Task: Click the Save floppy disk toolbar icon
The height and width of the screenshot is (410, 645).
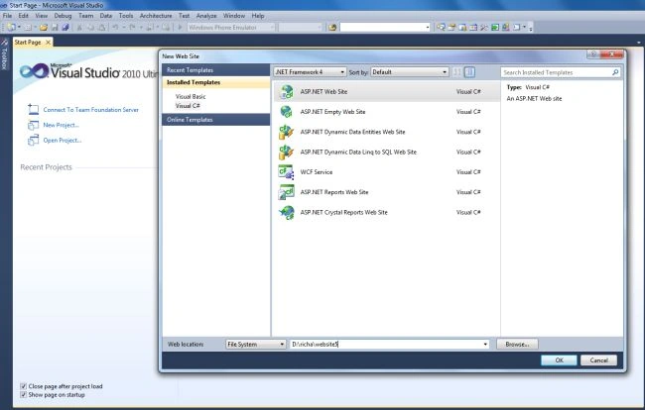Action: coord(55,28)
